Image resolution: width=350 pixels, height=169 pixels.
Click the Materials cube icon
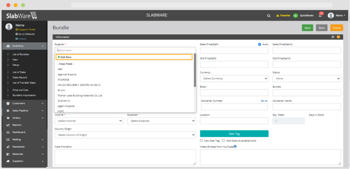pyautogui.click(x=8, y=154)
